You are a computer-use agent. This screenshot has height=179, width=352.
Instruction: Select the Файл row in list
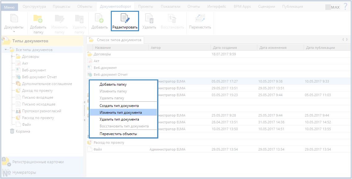click(x=98, y=149)
